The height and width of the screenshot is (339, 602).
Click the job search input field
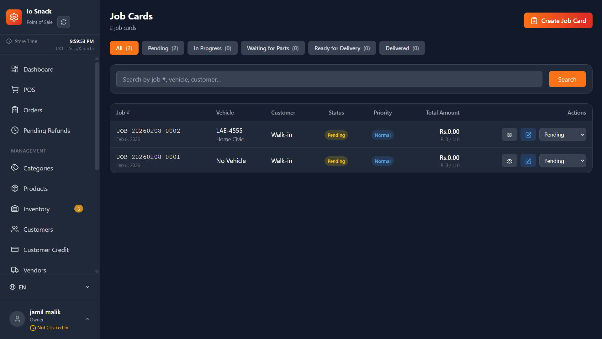pos(329,79)
